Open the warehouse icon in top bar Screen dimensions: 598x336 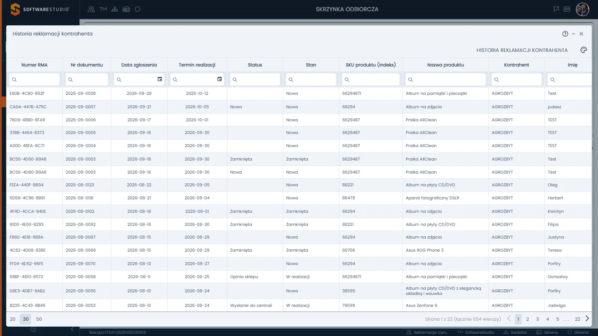(x=126, y=9)
